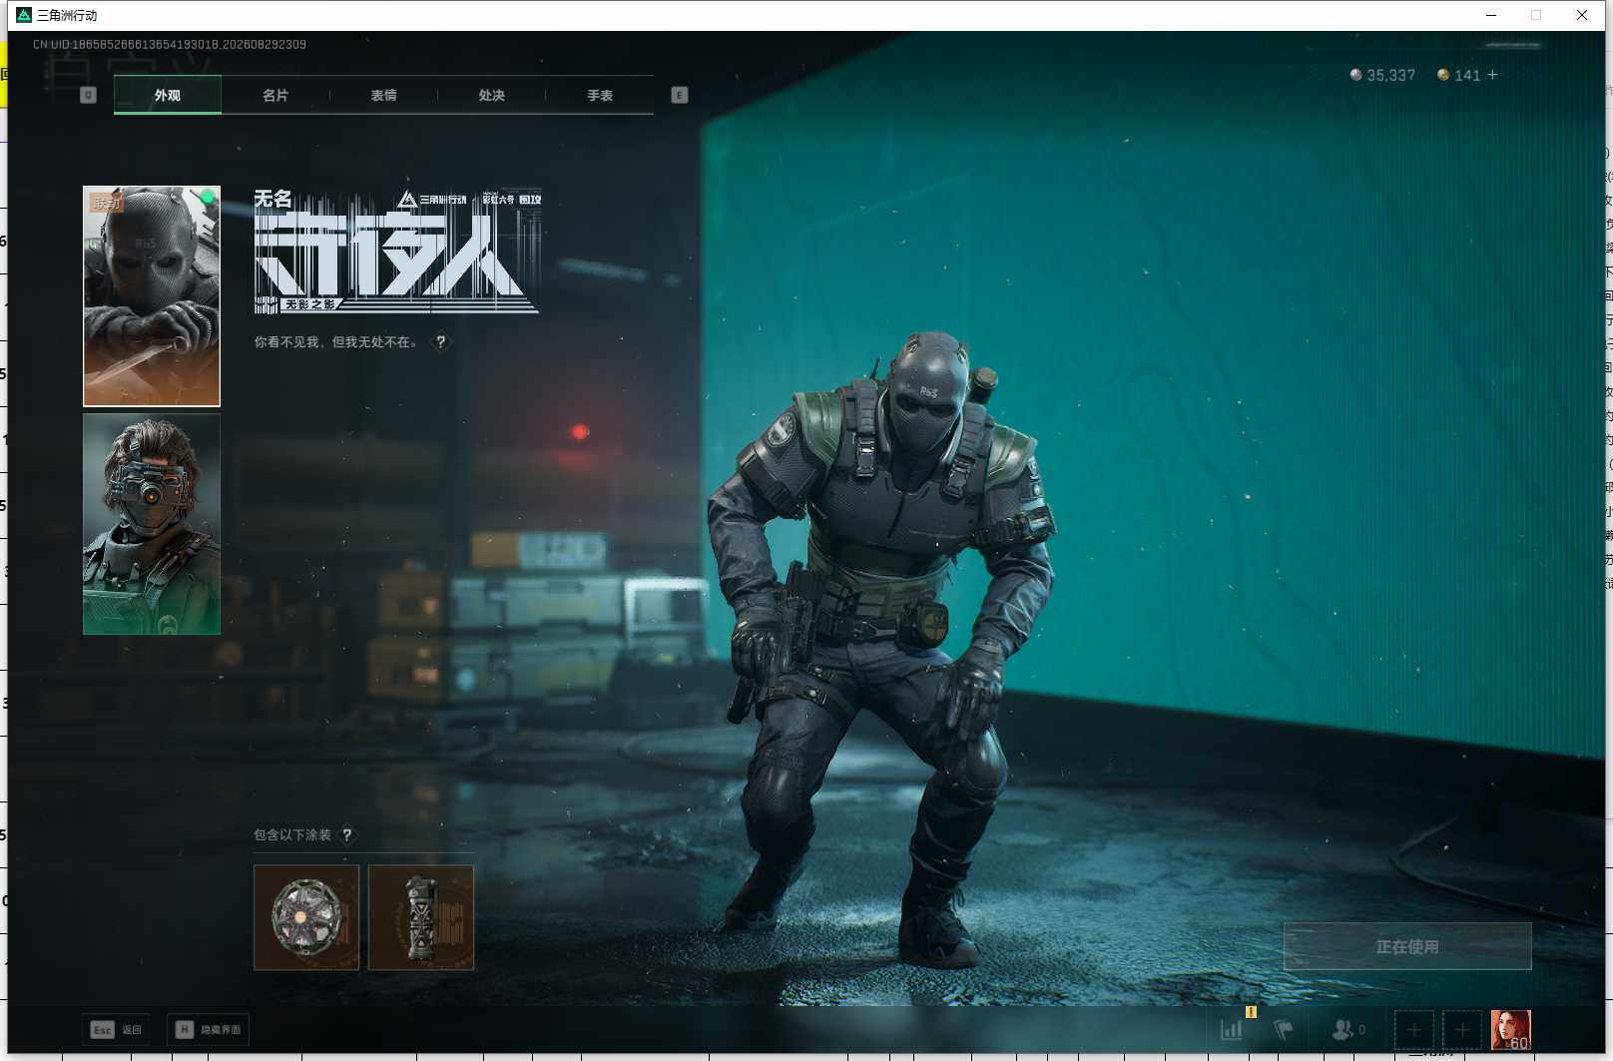
Task: Switch to the 表情 tab
Action: point(383,96)
